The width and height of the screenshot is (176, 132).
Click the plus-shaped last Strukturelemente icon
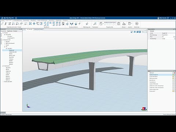pos(80,23)
